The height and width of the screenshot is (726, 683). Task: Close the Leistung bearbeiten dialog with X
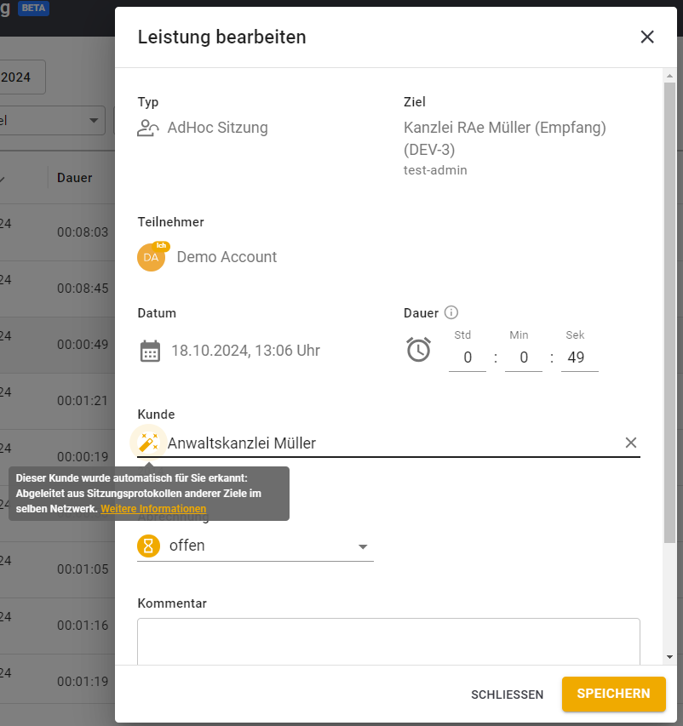tap(647, 37)
